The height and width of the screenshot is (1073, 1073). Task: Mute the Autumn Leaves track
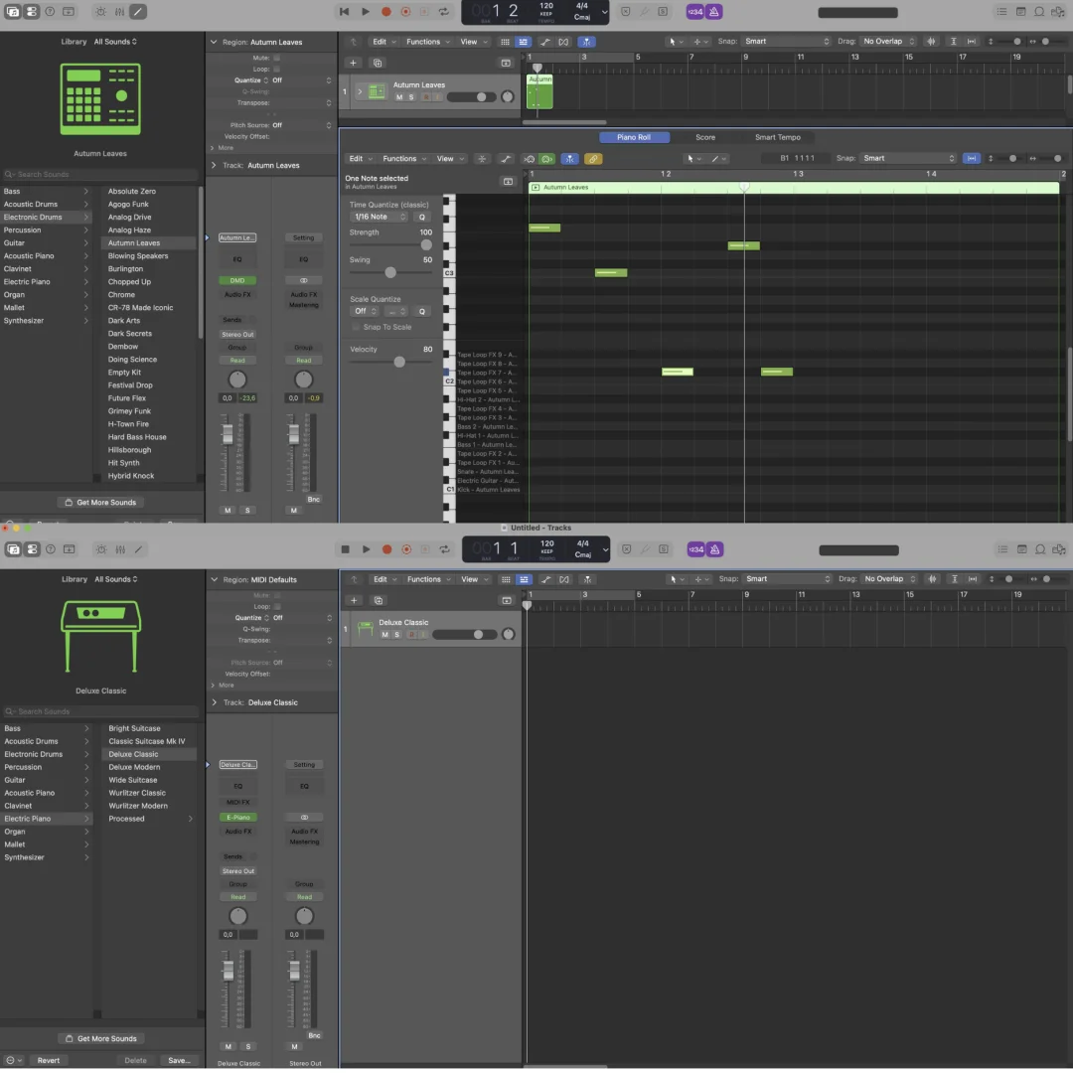click(399, 97)
